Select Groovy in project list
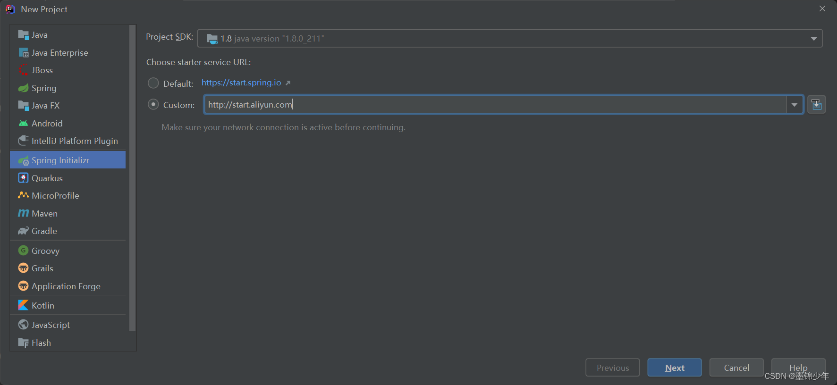Image resolution: width=837 pixels, height=385 pixels. click(x=68, y=251)
